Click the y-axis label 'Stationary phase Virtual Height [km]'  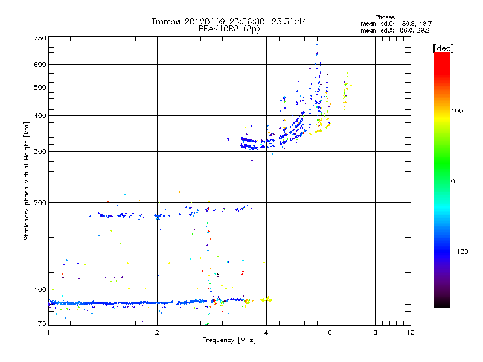point(26,181)
